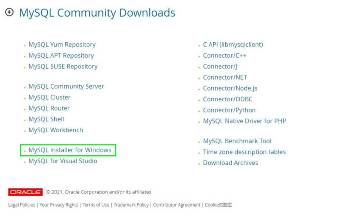Open MySQL Community Server downloads

[x=66, y=87]
